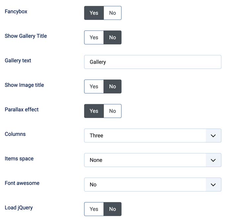Viewport: 225px width, 221px height.
Task: Set Fancybox to Yes
Action: [94, 13]
